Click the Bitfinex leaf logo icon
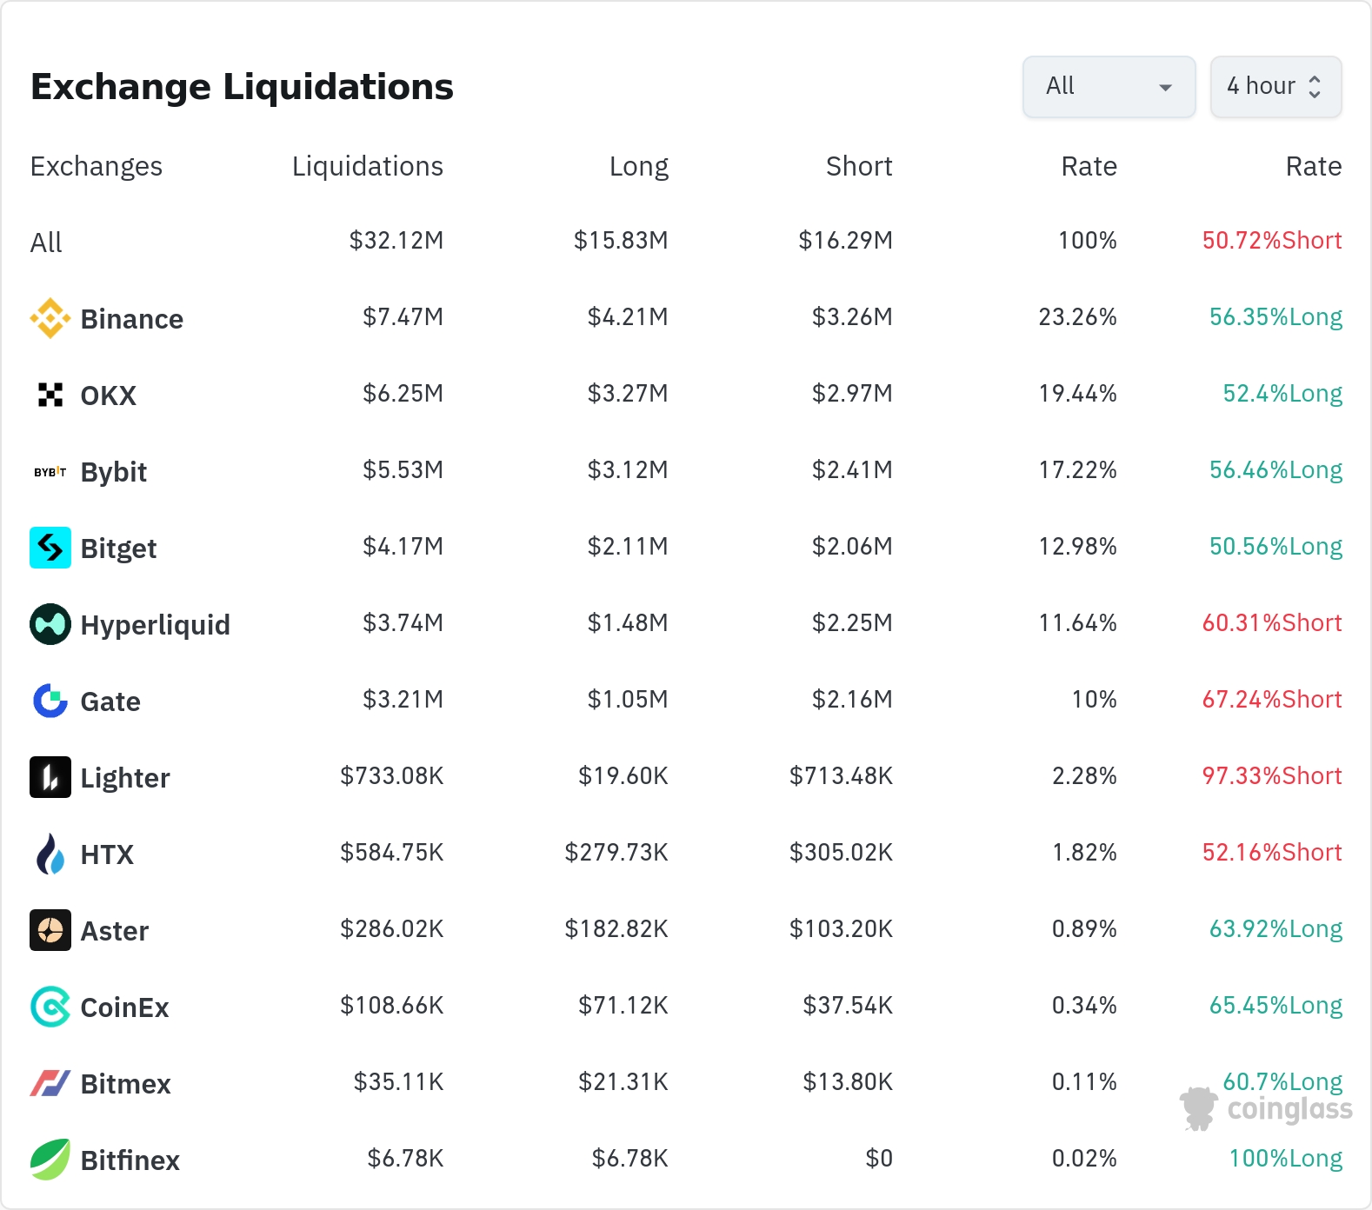This screenshot has height=1210, width=1372. pyautogui.click(x=50, y=1160)
